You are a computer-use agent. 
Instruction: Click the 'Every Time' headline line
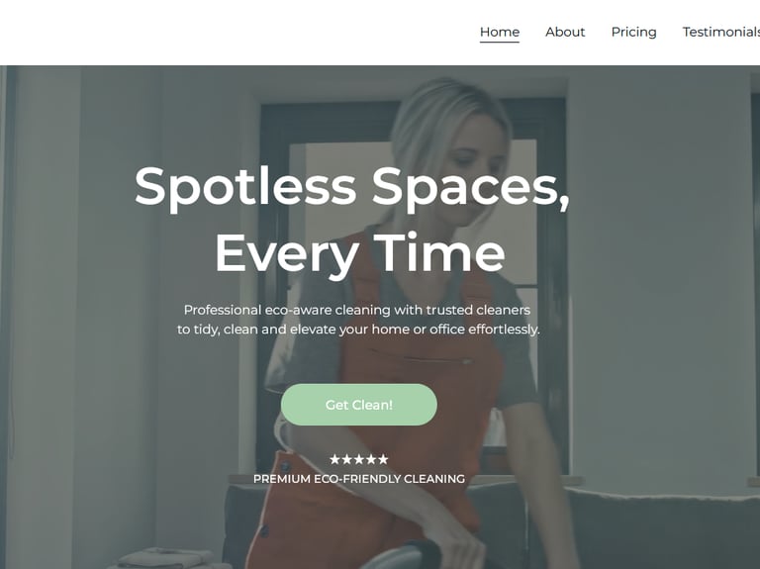359,254
